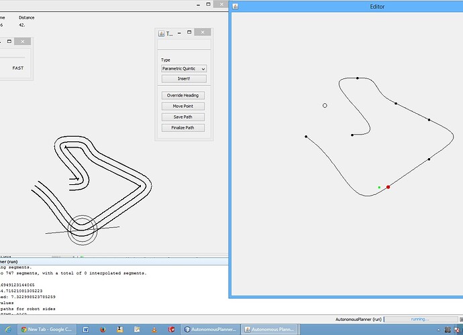Click the Distance column header
The width and height of the screenshot is (463, 335).
27,17
